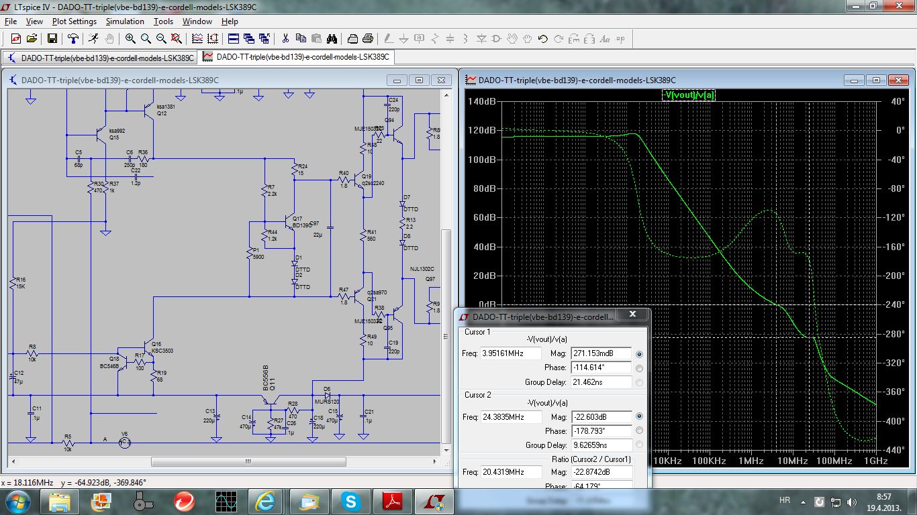Open Internet Explorer from taskbar

click(x=264, y=501)
